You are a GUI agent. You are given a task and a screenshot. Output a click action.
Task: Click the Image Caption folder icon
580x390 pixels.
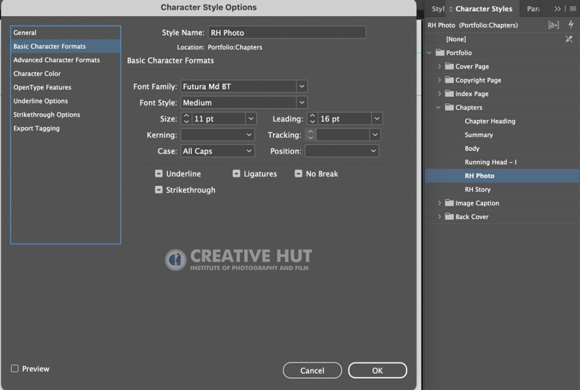tap(449, 203)
